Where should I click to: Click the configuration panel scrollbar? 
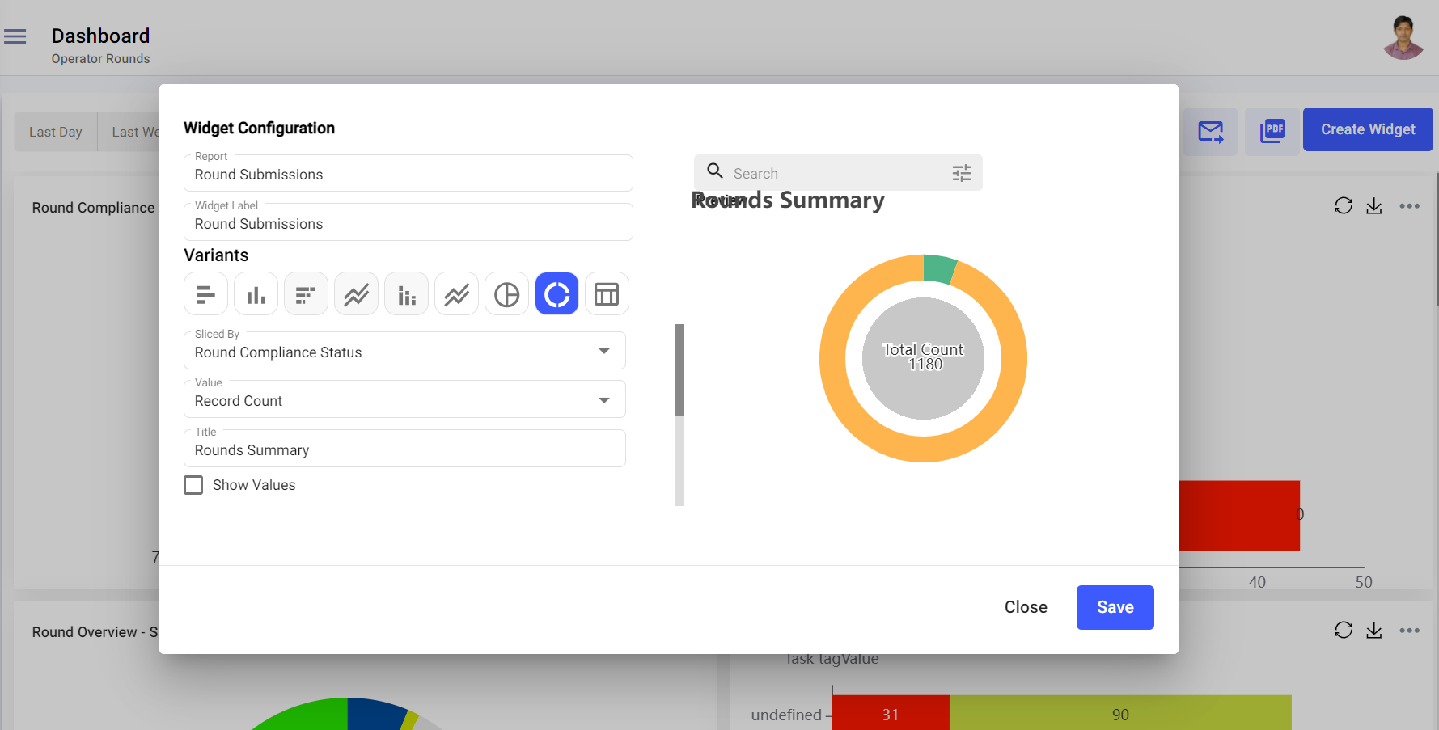(679, 370)
